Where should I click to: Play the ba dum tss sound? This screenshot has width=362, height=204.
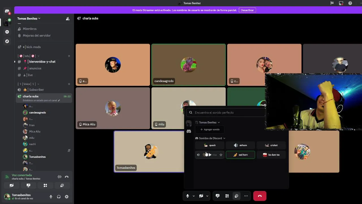tap(271, 155)
